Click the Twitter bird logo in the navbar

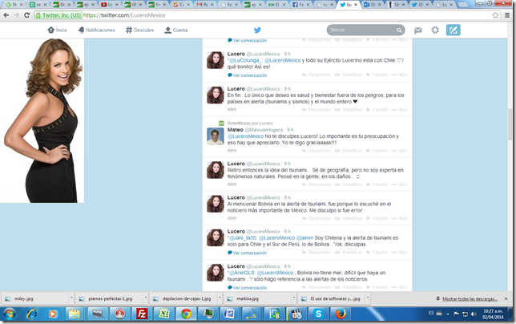pos(257,30)
